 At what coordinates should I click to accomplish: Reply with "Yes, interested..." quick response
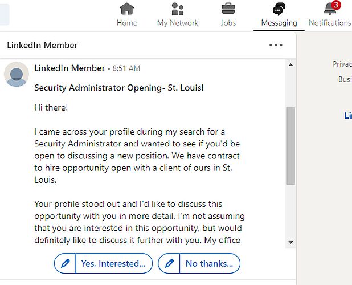pos(117,263)
